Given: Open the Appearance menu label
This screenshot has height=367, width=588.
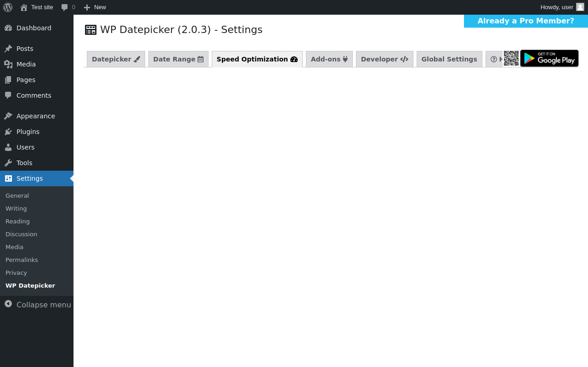Looking at the screenshot, I should 36,116.
